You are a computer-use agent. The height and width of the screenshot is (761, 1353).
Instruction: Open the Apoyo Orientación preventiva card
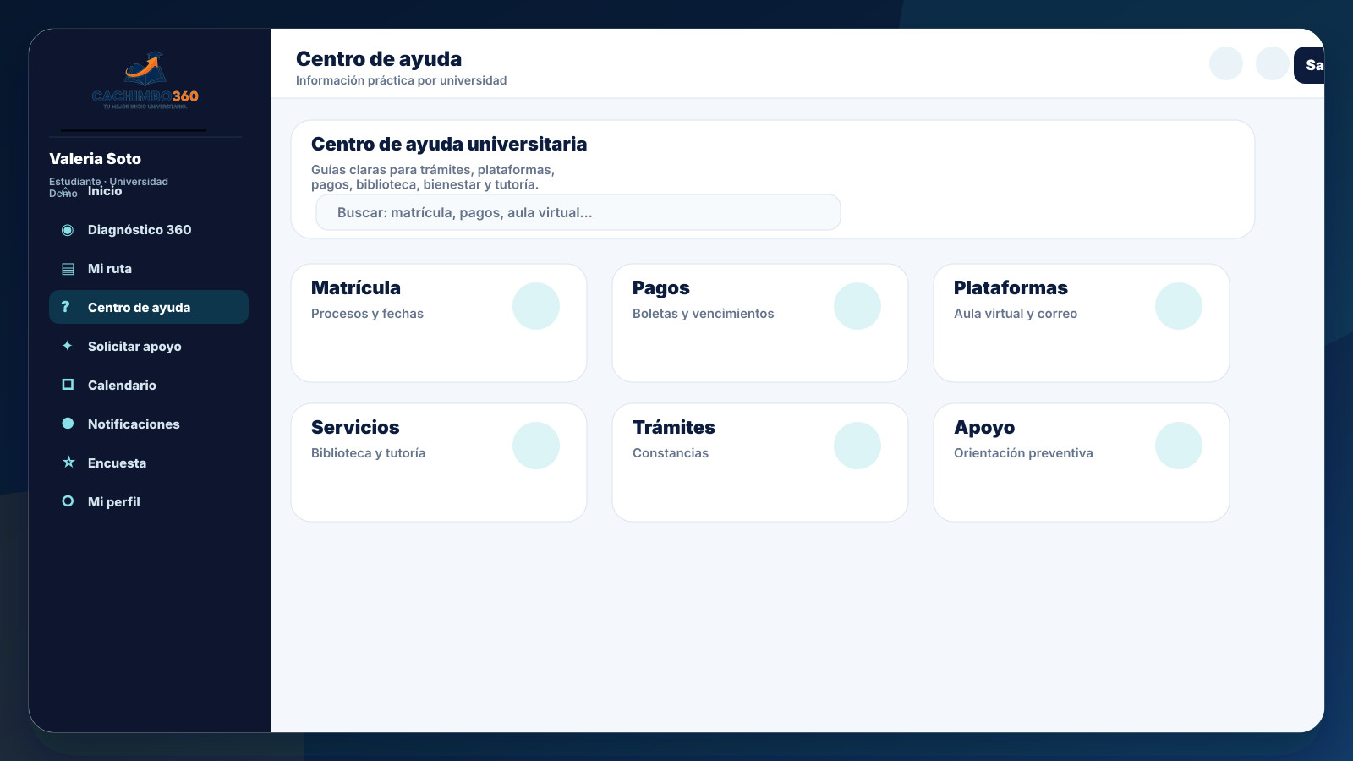coord(1082,463)
